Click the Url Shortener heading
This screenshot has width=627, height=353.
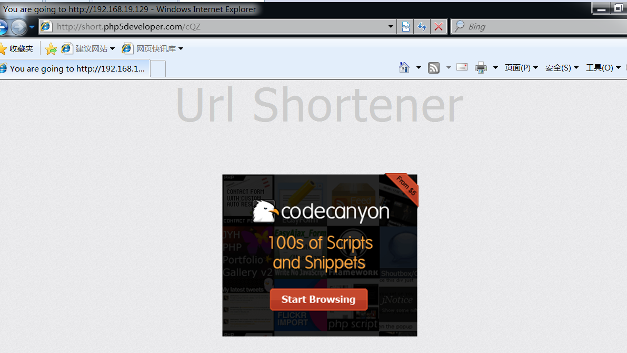point(319,105)
